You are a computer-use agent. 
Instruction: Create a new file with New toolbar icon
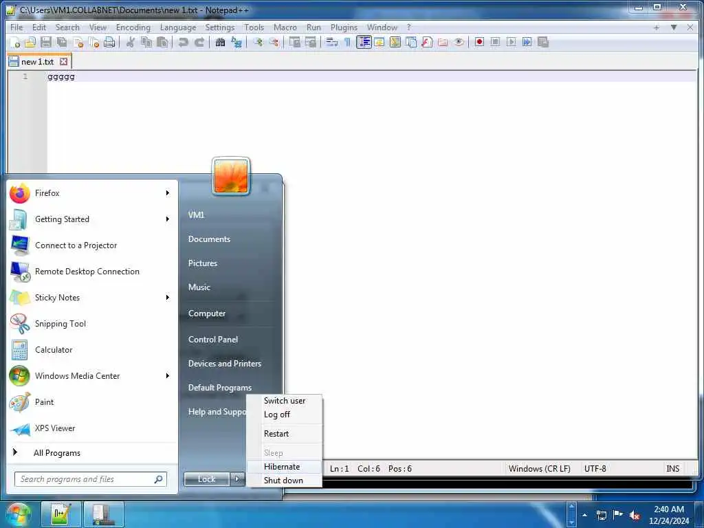point(15,42)
